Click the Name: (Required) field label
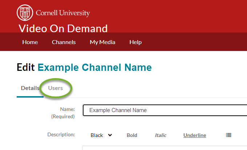The image size is (247, 150). pyautogui.click(x=63, y=113)
